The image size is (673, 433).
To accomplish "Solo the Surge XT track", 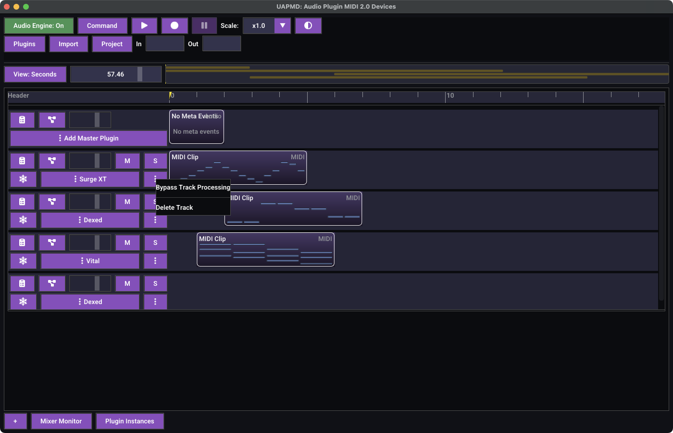I will (155, 161).
